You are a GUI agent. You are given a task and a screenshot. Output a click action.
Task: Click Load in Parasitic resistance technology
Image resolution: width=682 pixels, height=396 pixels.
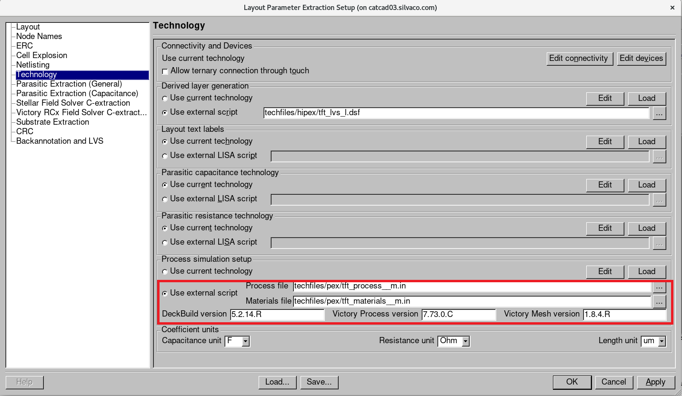[x=646, y=228]
